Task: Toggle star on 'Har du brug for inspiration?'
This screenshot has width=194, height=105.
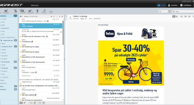Action: tap(20, 100)
